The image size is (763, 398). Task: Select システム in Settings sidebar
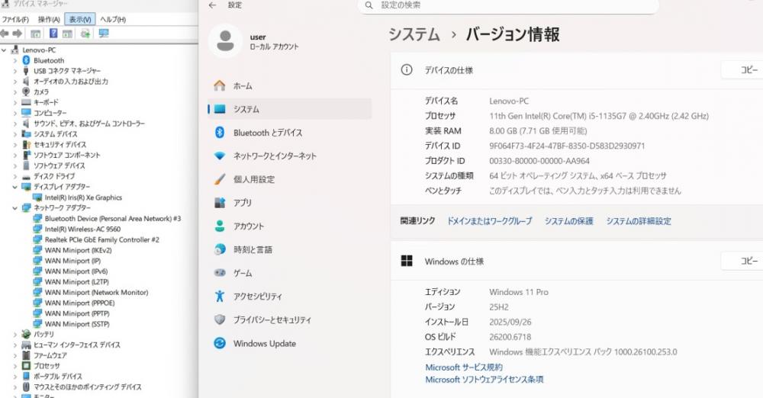(289, 109)
